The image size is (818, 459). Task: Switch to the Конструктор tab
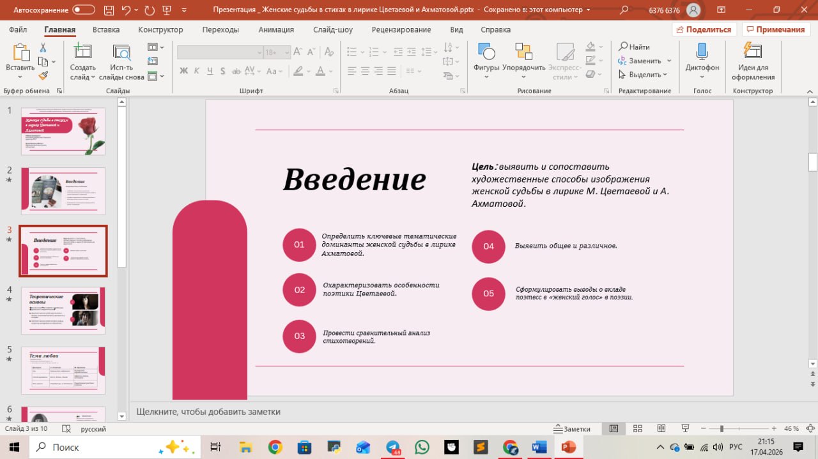160,29
